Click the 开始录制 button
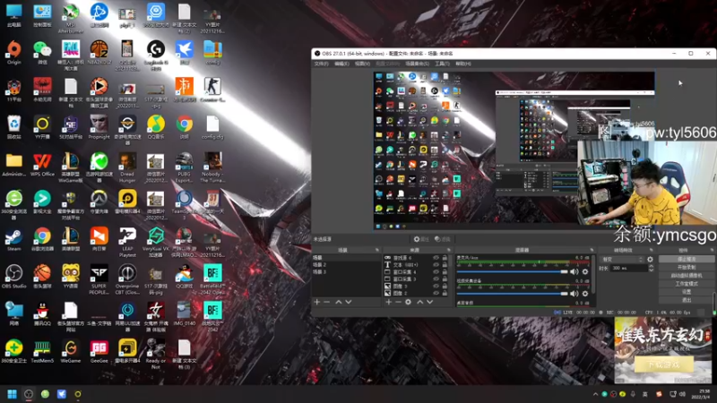The image size is (717, 403). click(x=687, y=267)
